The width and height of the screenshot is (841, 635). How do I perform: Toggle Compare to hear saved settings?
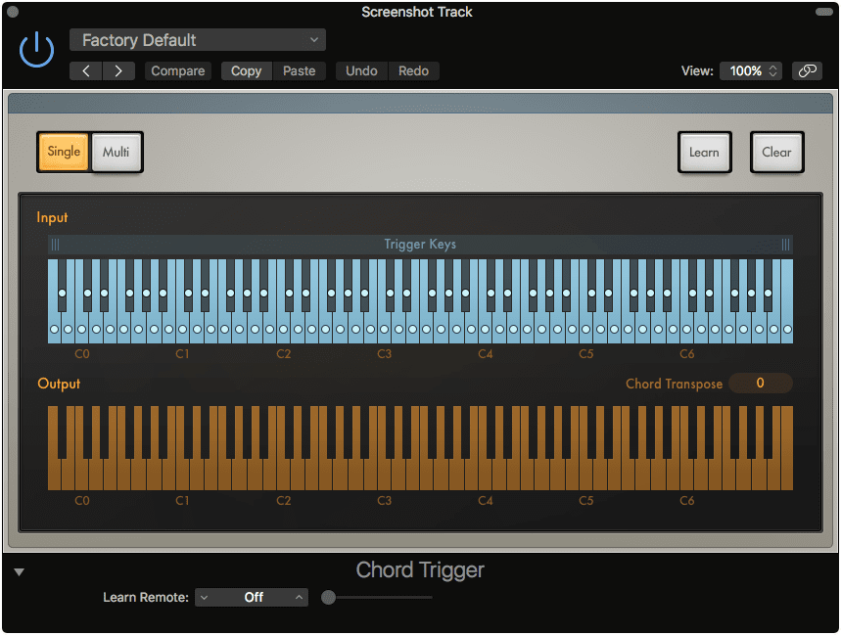click(x=177, y=70)
